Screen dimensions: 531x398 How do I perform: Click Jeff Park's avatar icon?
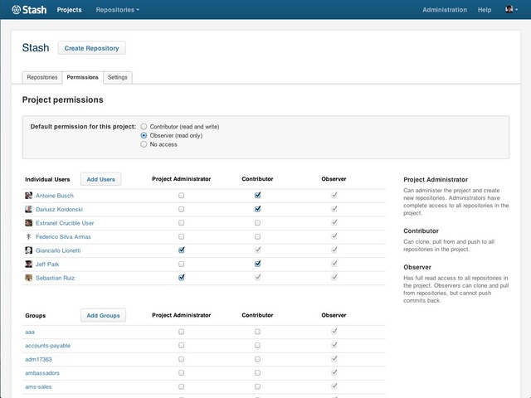point(29,264)
